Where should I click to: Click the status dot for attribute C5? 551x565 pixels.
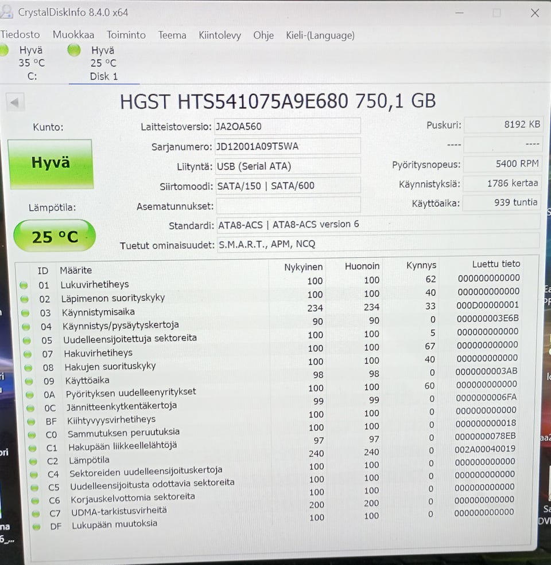click(34, 488)
